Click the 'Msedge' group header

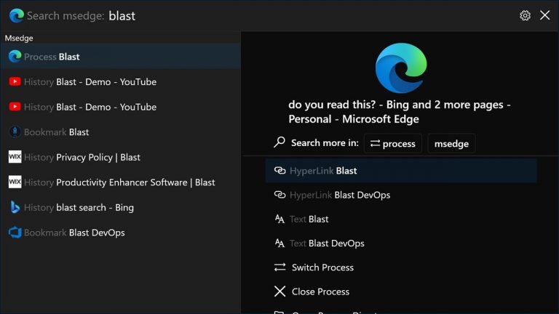[19, 38]
